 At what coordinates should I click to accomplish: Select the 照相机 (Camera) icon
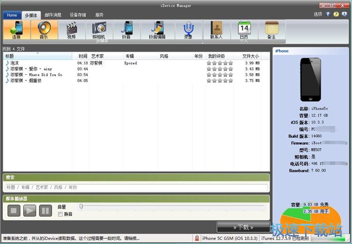(x=99, y=29)
